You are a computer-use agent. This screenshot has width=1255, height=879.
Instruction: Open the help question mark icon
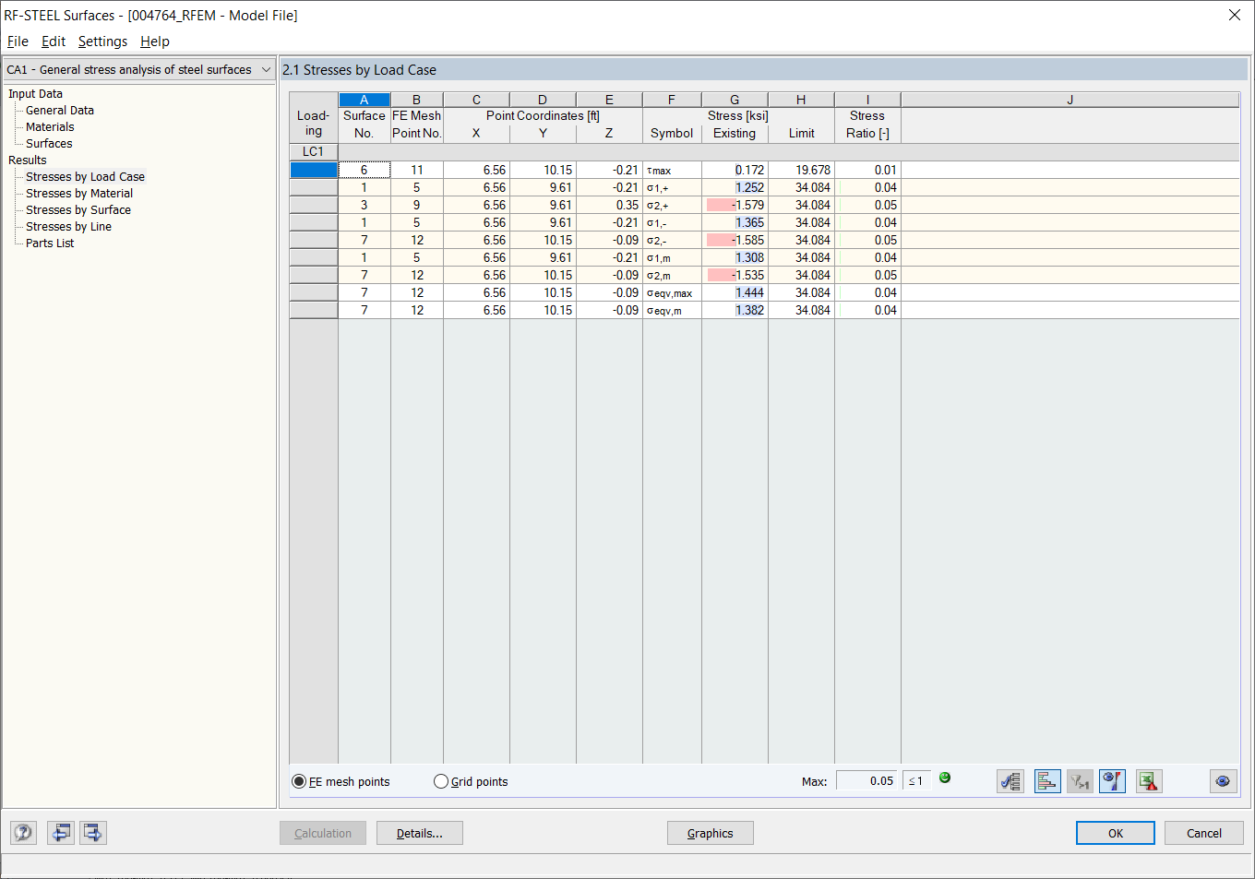tap(22, 832)
